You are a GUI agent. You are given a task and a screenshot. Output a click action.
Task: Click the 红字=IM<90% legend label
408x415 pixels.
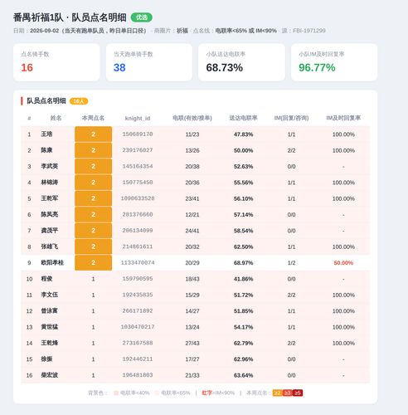click(x=218, y=393)
